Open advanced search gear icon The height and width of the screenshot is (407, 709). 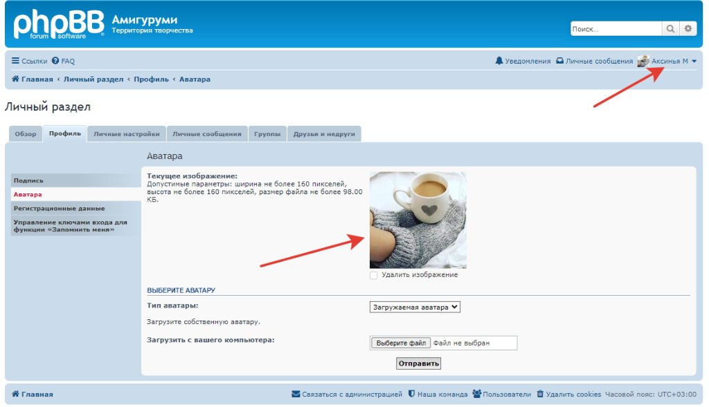(688, 29)
